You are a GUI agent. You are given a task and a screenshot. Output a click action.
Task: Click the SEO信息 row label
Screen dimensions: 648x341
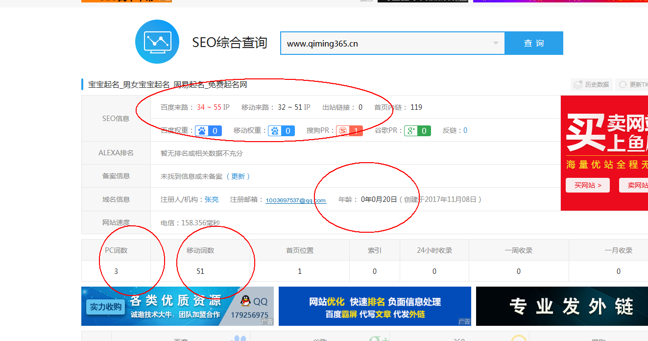click(x=116, y=119)
